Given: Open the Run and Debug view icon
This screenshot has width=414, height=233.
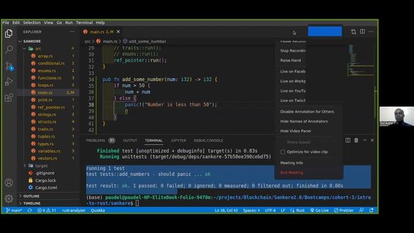Looking at the screenshot, I should tap(8, 82).
